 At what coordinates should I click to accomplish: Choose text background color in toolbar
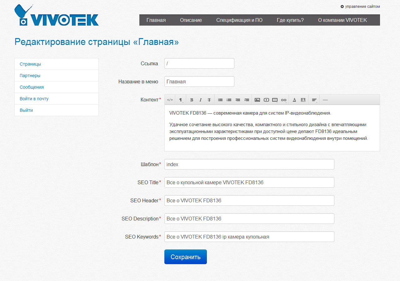point(303,100)
